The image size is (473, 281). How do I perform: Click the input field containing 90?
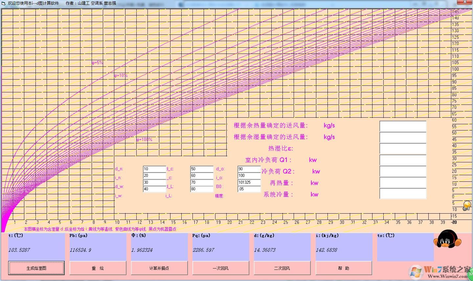click(x=249, y=169)
